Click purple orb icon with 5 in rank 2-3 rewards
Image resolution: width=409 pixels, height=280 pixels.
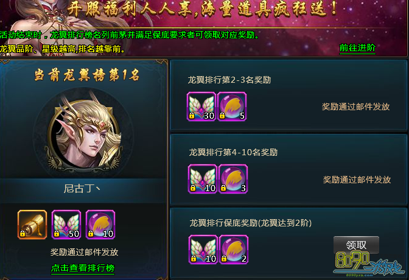pyautogui.click(x=232, y=107)
